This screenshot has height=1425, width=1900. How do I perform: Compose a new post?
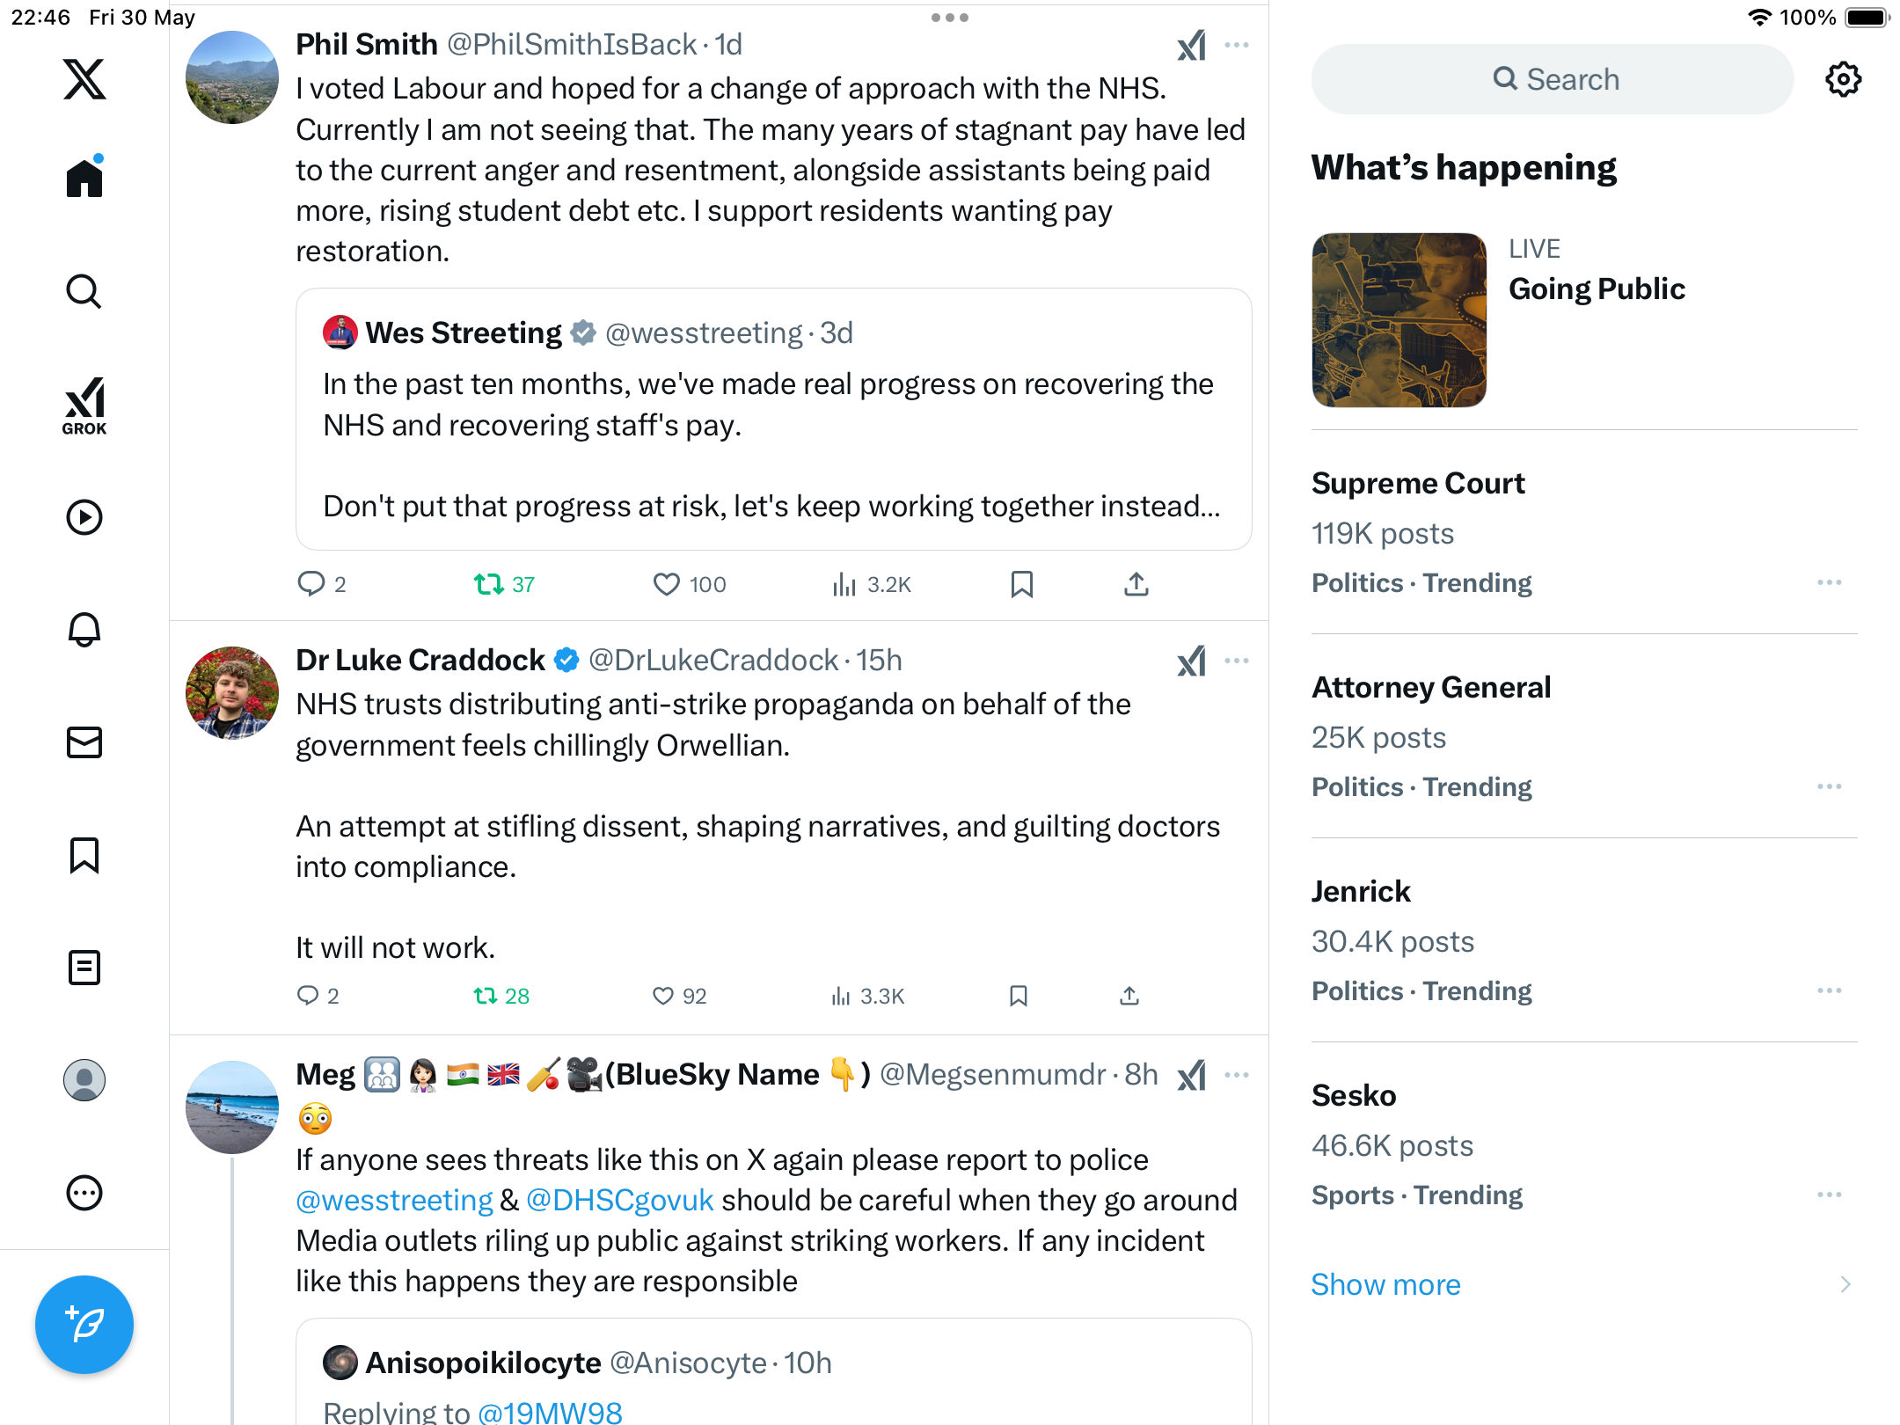click(x=84, y=1324)
